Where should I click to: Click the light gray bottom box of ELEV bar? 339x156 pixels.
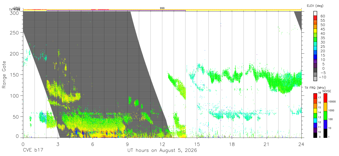click(315, 79)
